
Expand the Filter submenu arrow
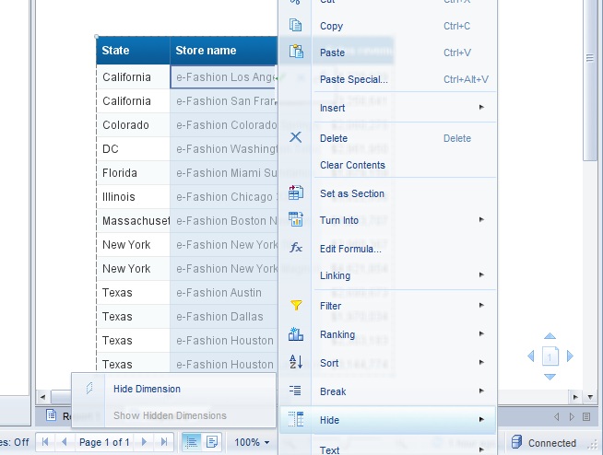click(481, 305)
